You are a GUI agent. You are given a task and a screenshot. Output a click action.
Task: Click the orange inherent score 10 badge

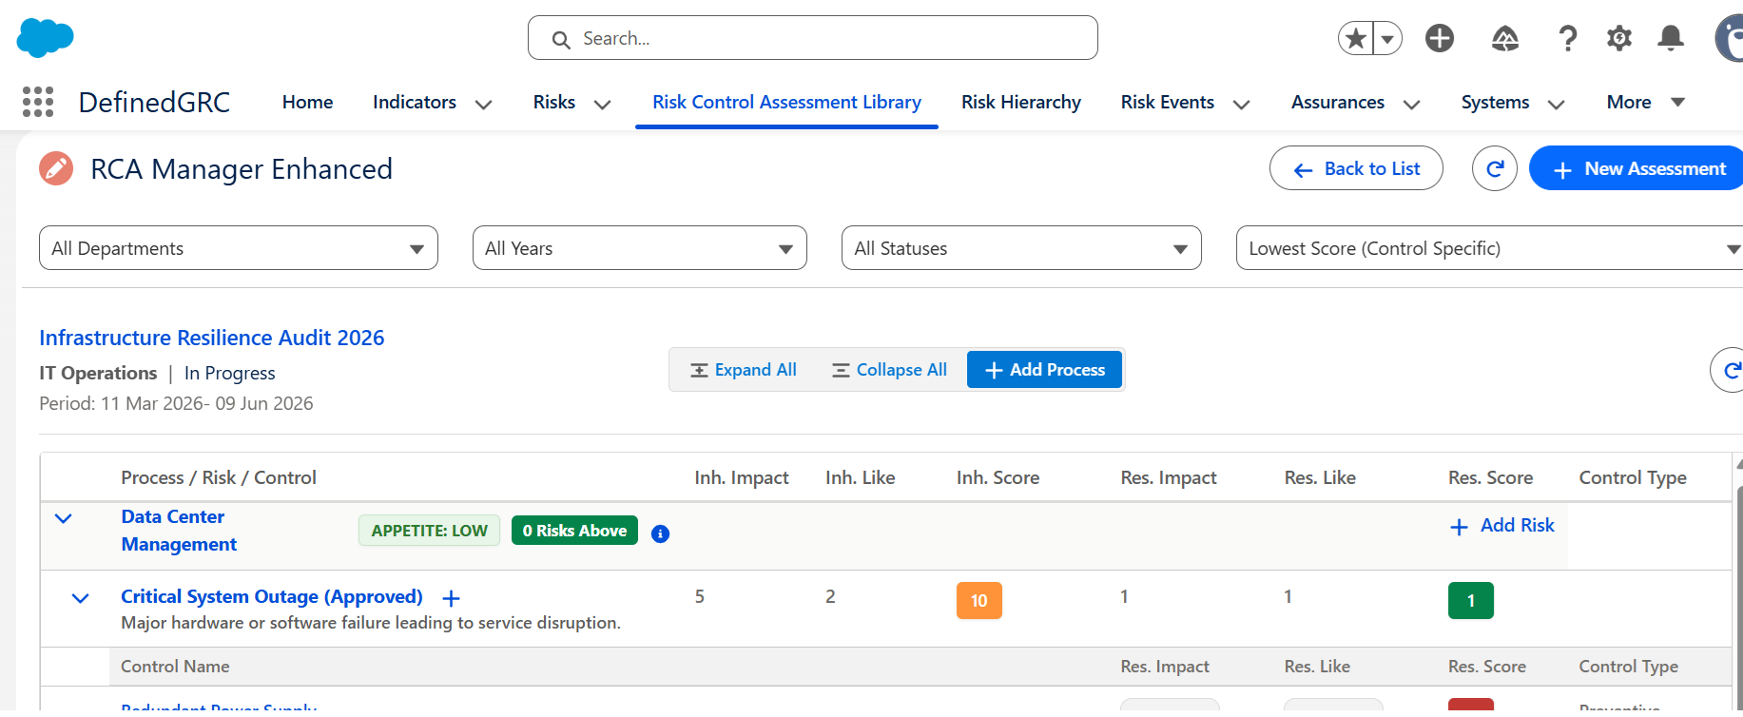coord(978,601)
